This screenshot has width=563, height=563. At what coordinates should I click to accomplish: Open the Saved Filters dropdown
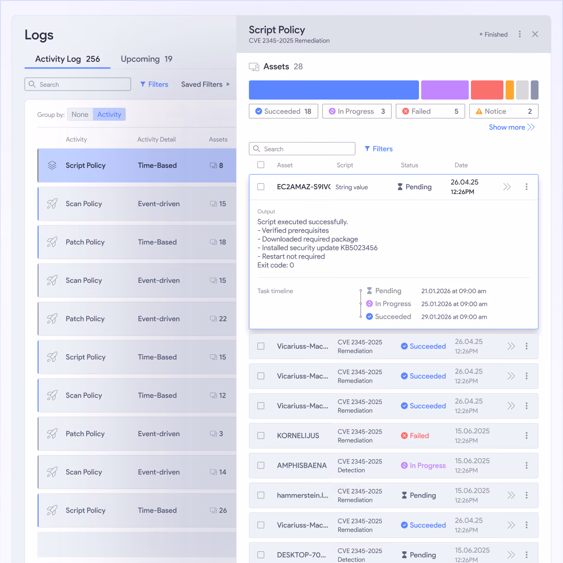(x=205, y=84)
